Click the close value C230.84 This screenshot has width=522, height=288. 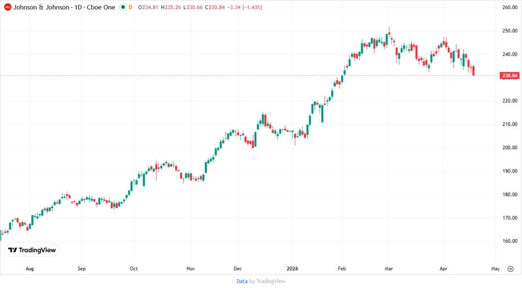click(x=215, y=7)
